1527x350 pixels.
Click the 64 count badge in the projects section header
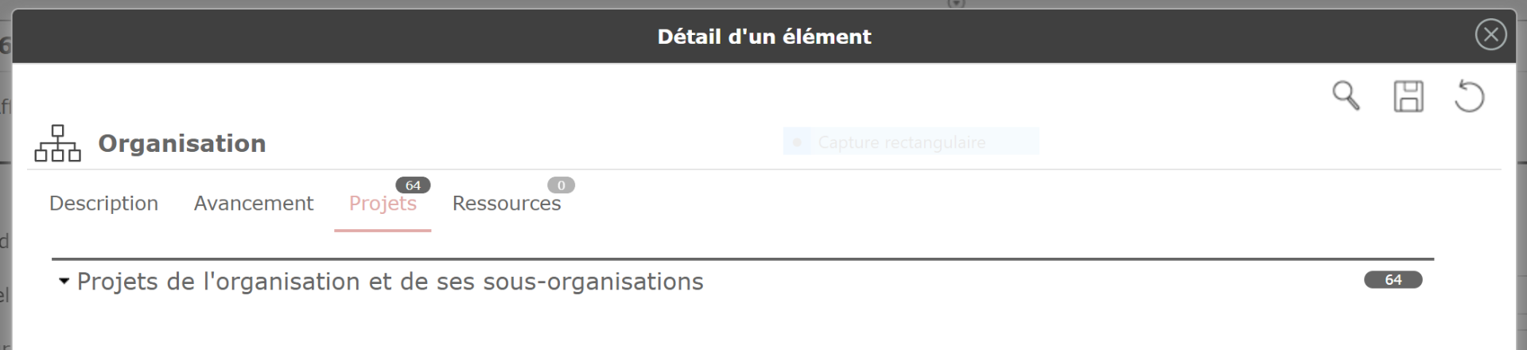(x=1393, y=280)
